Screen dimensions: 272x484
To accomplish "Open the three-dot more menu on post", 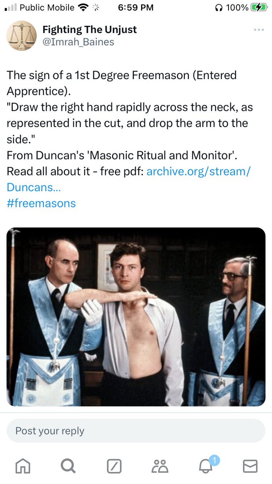I will tap(259, 30).
